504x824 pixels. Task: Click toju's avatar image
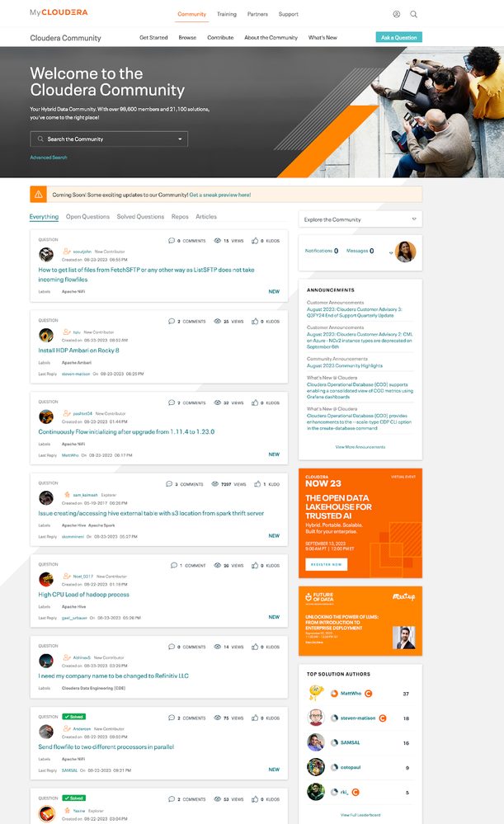pos(46,335)
